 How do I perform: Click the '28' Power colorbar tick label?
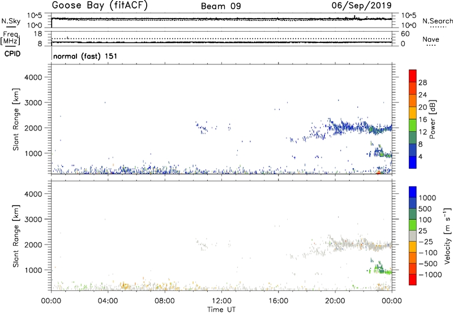422,82
